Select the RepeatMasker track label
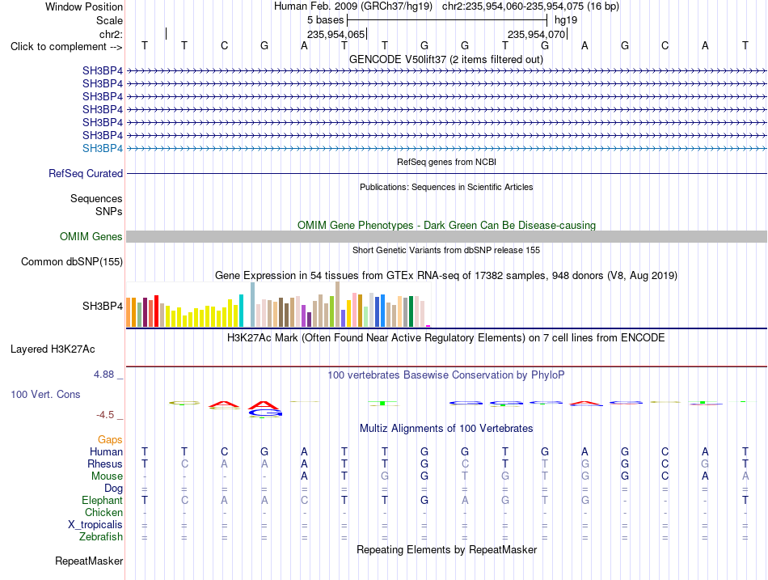This screenshot has width=768, height=580. (x=89, y=561)
